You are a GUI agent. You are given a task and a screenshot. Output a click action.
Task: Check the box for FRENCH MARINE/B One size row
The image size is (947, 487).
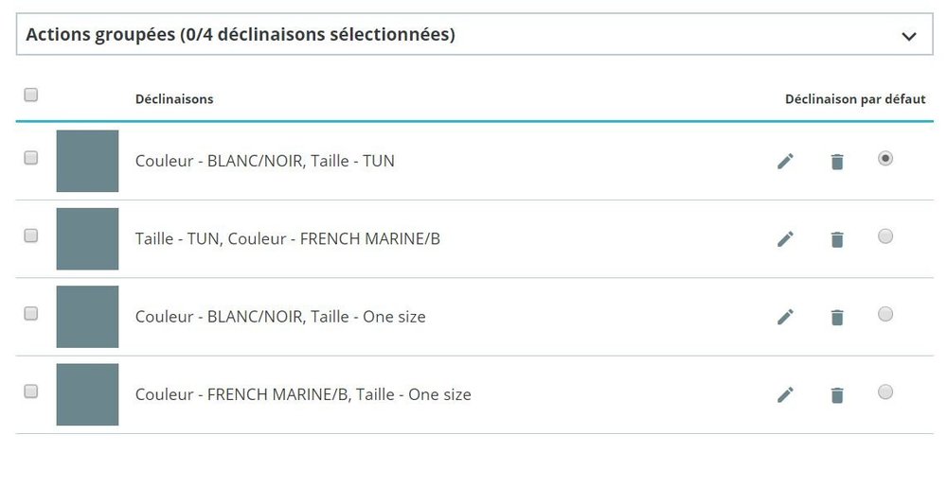tap(31, 391)
